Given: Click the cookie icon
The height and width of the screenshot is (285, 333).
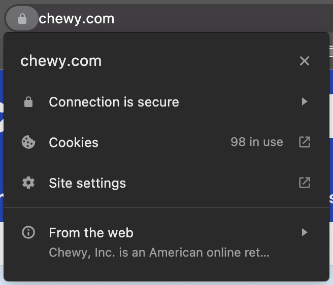Looking at the screenshot, I should coord(28,142).
